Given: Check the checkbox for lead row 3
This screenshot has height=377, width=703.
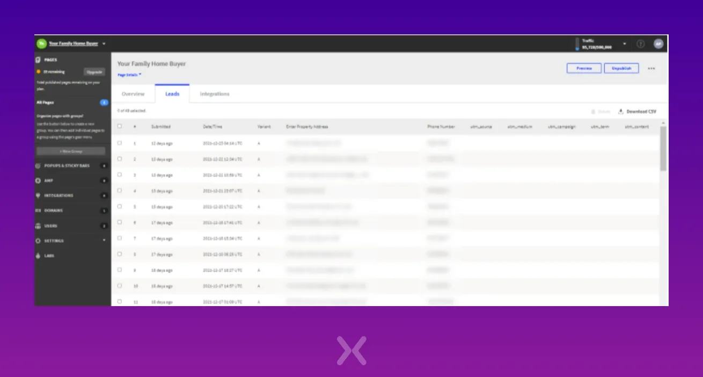Looking at the screenshot, I should 120,175.
